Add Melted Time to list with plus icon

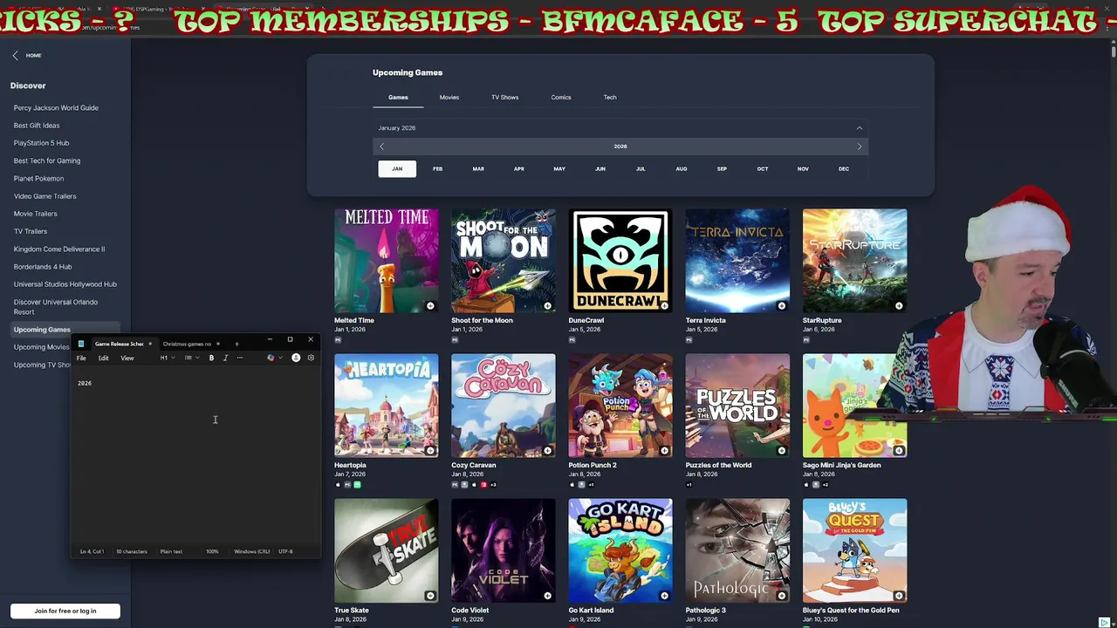coord(430,306)
